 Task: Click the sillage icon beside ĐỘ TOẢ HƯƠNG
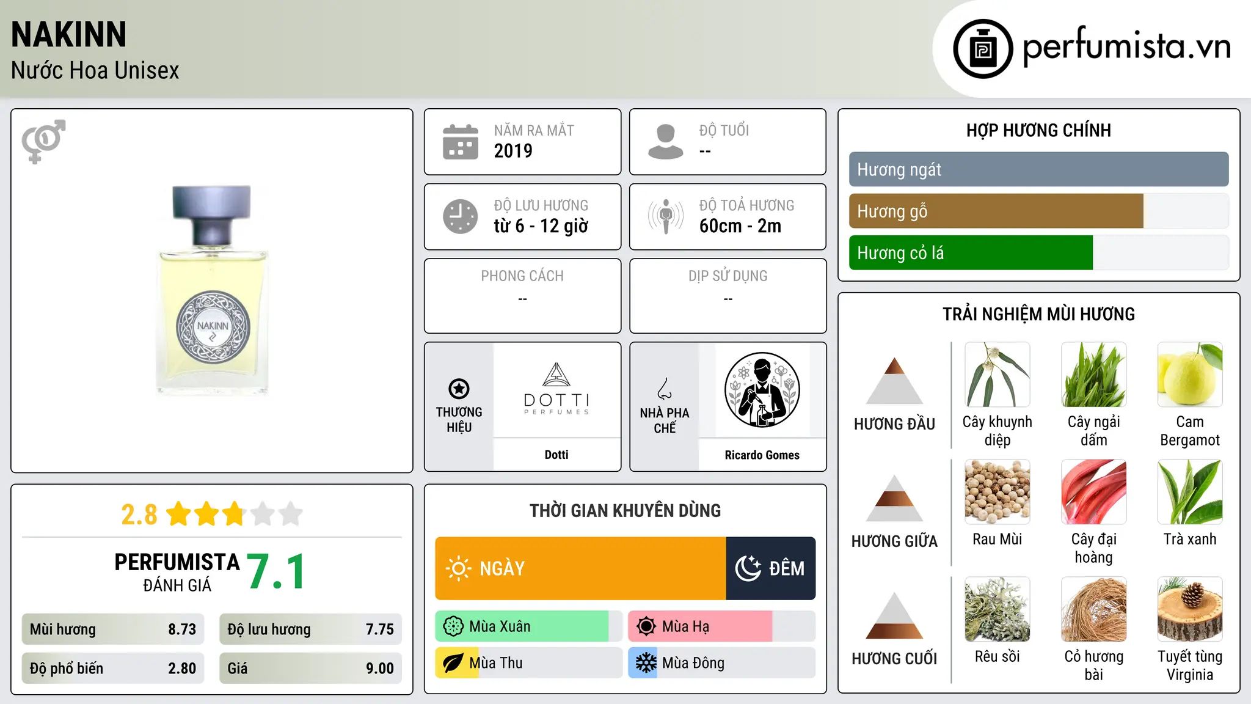click(x=666, y=216)
